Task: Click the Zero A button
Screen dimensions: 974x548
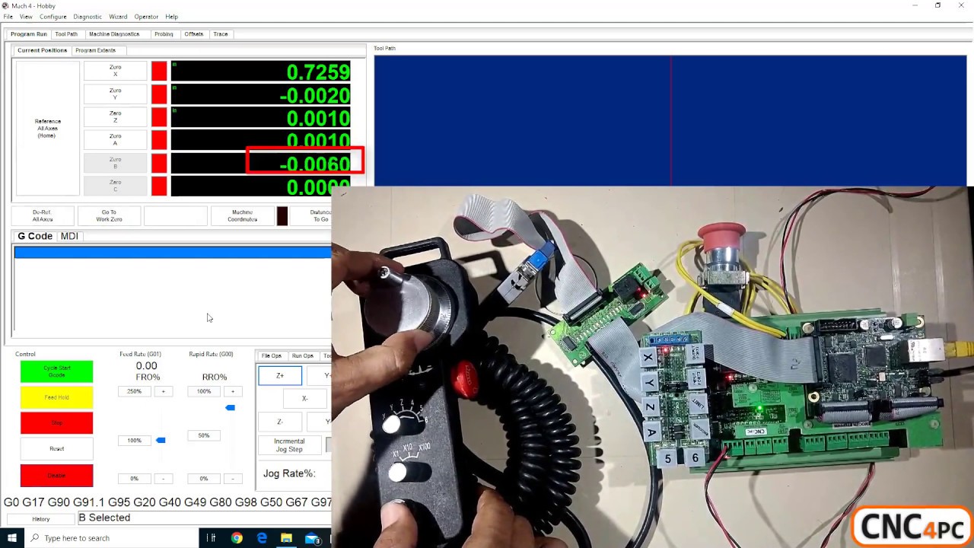Action: tap(115, 139)
